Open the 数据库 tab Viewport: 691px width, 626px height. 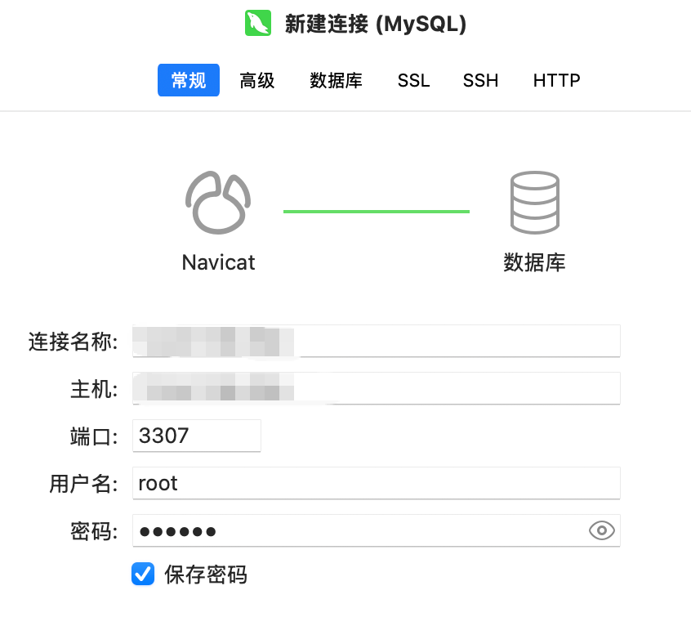tap(336, 80)
